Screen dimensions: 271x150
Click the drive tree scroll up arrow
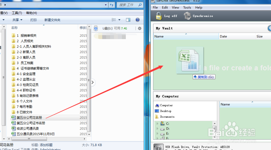(214, 123)
